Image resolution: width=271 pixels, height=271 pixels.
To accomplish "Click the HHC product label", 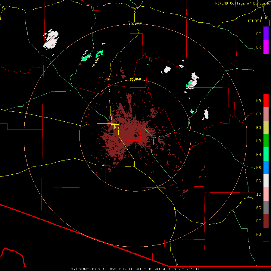I will click(x=265, y=18).
